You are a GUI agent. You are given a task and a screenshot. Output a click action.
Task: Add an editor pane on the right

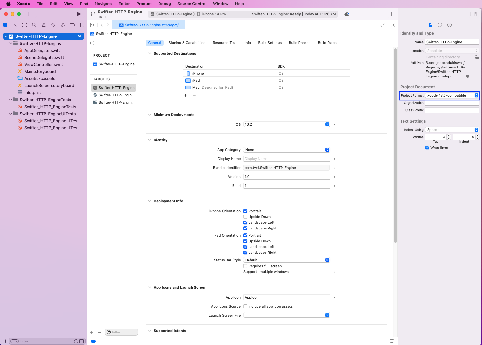[x=393, y=25]
